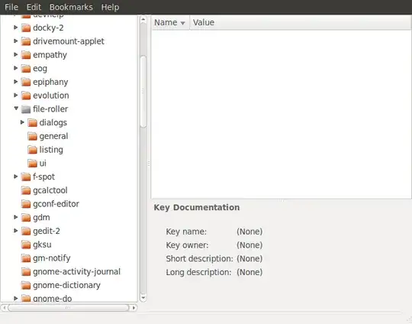Viewport: 412px width, 324px height.
Task: Open the Bookmarks menu
Action: point(71,7)
